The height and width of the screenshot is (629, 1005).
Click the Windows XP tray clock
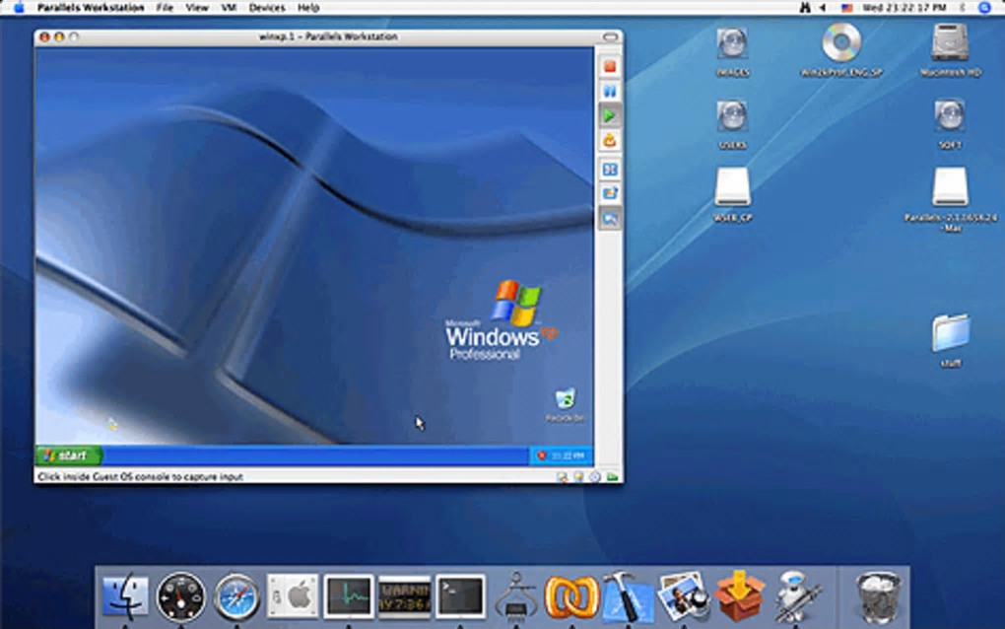point(568,455)
